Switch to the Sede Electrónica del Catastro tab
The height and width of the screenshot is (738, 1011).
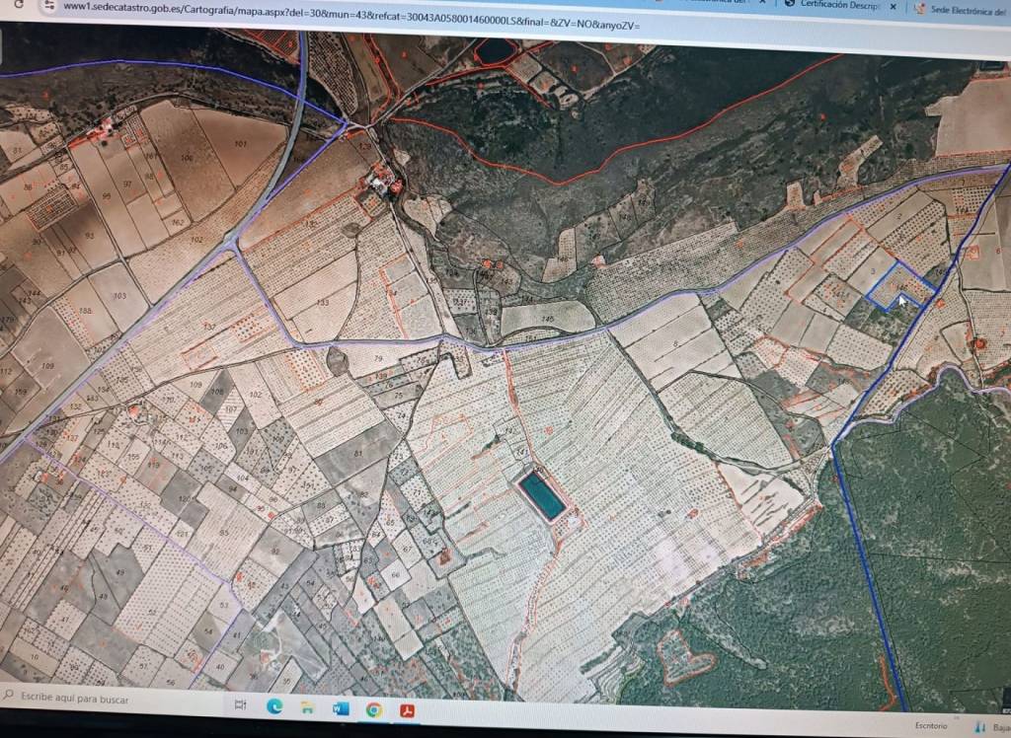pyautogui.click(x=963, y=9)
